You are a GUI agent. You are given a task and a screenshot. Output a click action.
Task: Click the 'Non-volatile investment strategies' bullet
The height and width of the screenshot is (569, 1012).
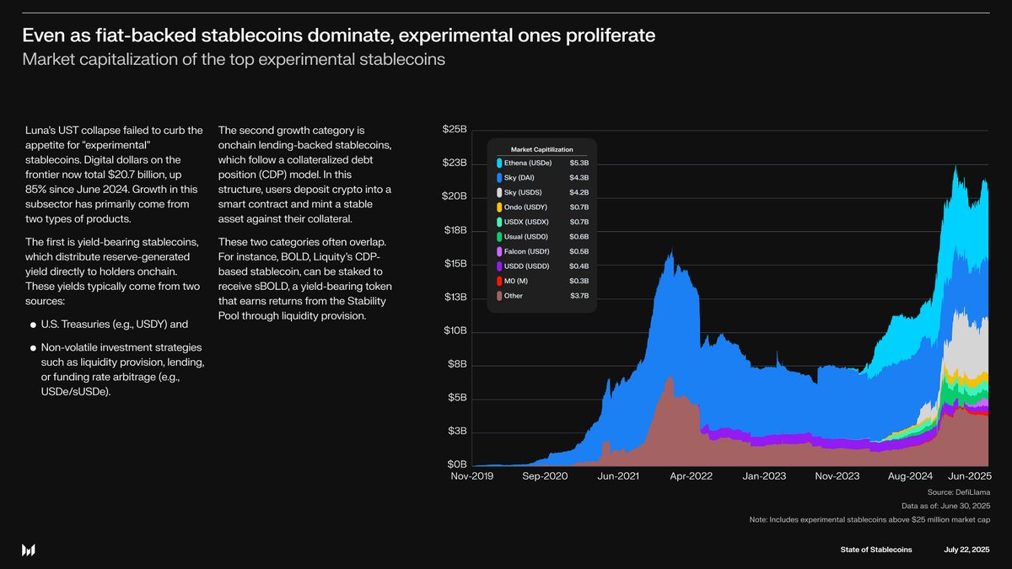tap(116, 370)
